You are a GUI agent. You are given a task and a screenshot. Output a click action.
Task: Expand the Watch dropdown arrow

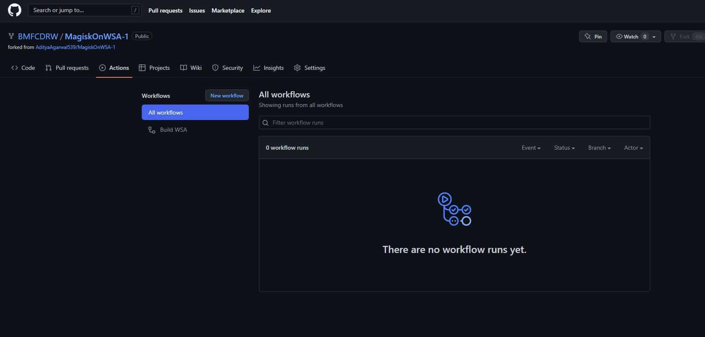[x=654, y=37]
